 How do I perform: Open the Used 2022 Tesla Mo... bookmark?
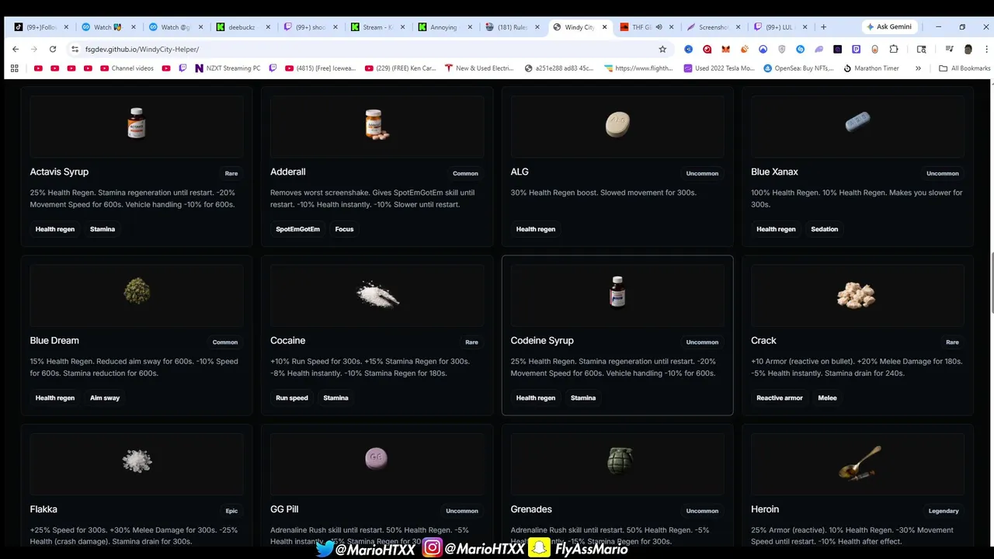pyautogui.click(x=719, y=68)
